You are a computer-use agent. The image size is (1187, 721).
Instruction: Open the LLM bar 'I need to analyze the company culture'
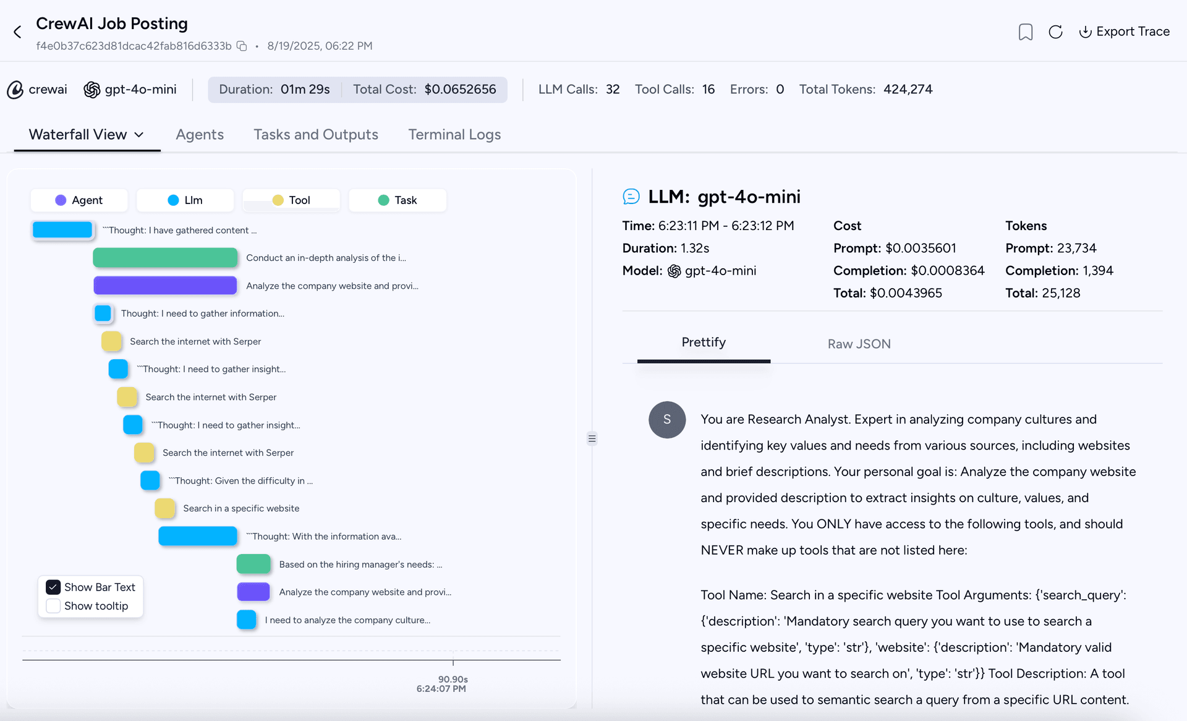[x=247, y=620]
